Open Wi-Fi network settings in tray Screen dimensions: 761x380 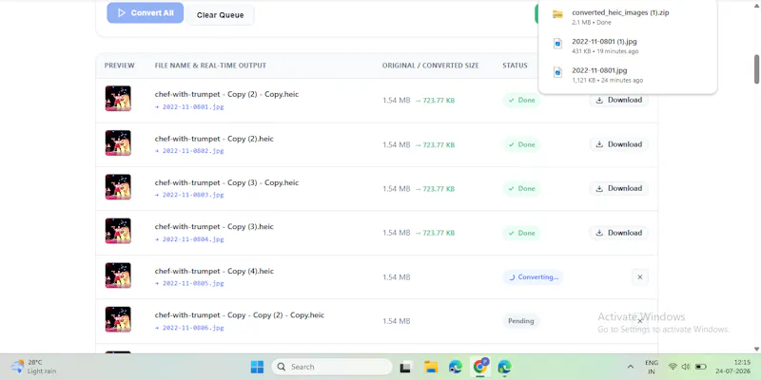click(673, 367)
